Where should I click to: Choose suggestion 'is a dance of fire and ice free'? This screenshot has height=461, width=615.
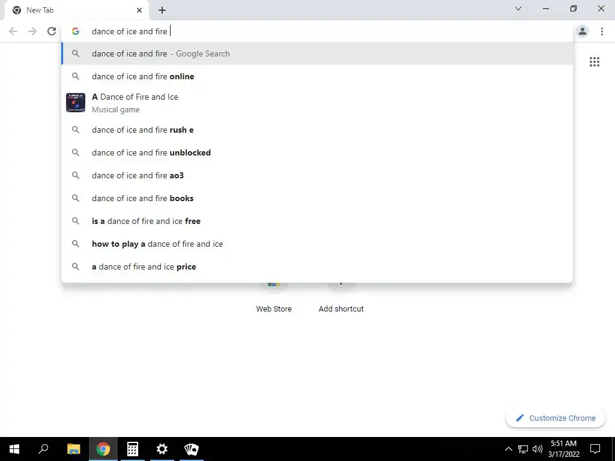(x=317, y=221)
